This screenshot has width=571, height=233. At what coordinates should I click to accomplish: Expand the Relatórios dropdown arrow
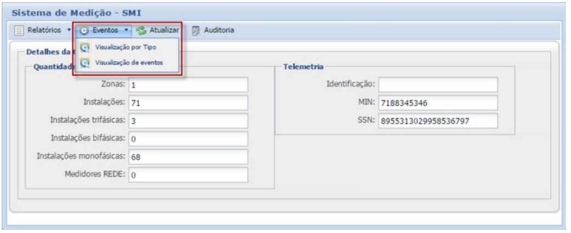[69, 29]
